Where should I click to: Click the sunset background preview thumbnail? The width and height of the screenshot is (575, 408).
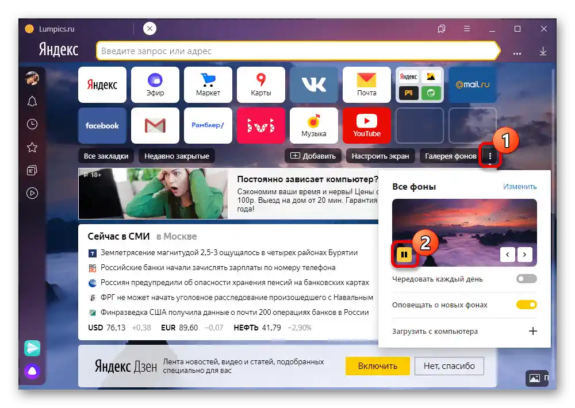464,232
